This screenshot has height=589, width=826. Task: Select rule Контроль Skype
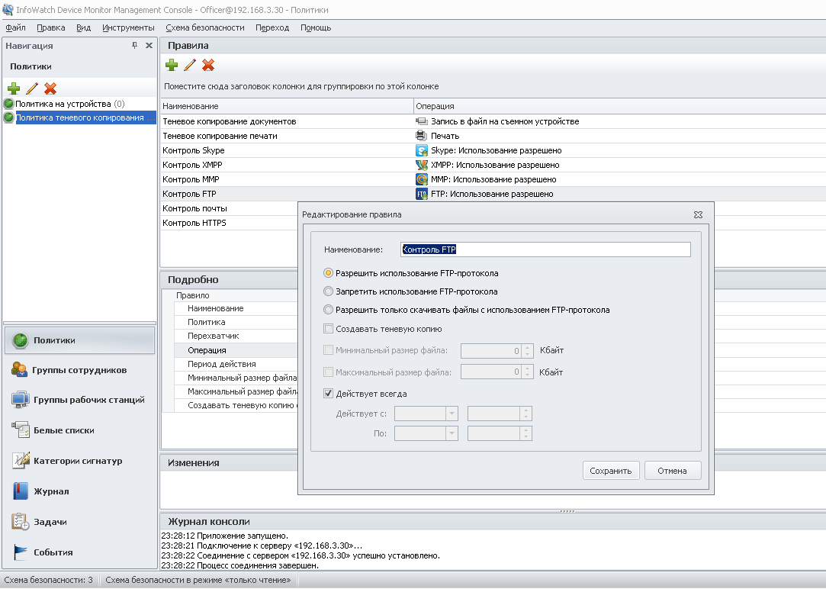click(x=193, y=150)
